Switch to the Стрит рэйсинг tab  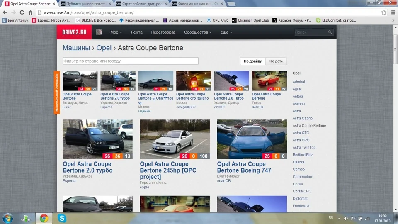coord(142,4)
